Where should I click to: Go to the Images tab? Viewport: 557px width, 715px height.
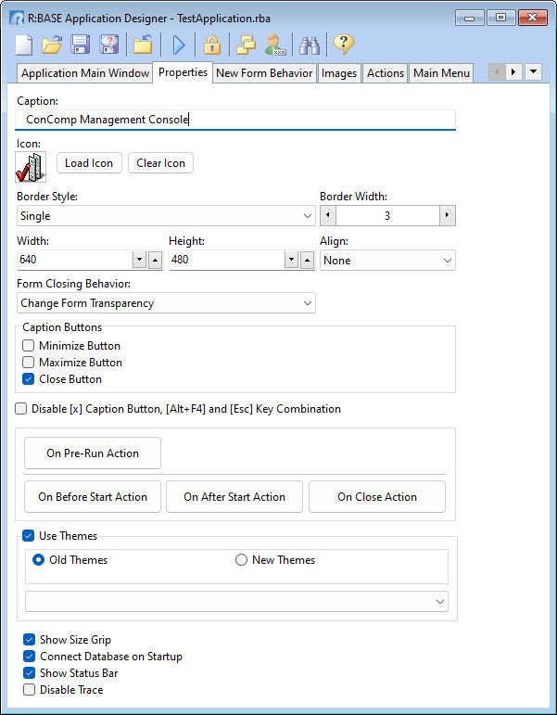(x=339, y=73)
